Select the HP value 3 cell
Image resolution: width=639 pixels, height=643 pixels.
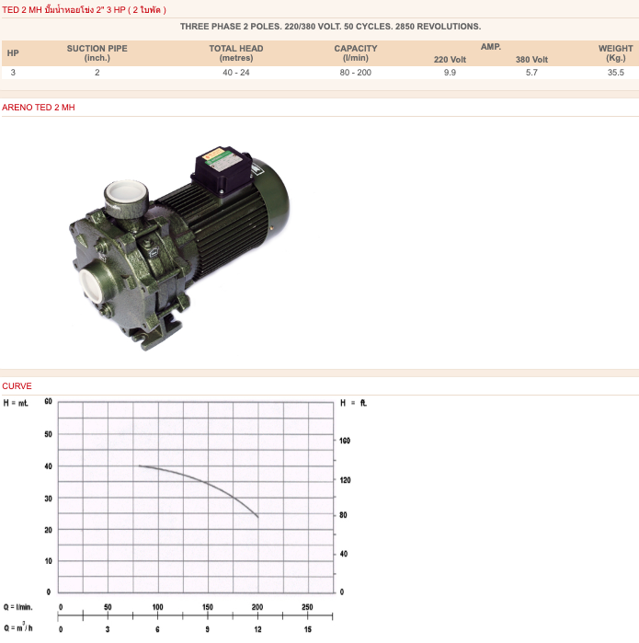(x=13, y=73)
